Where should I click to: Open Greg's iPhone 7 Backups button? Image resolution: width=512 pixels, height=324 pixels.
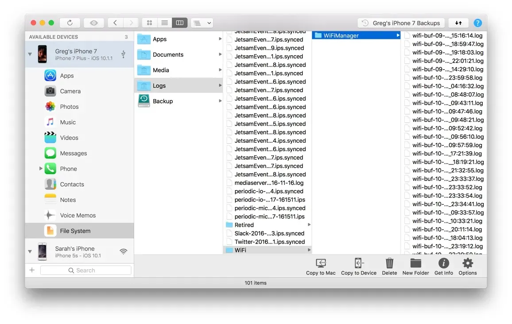point(401,23)
